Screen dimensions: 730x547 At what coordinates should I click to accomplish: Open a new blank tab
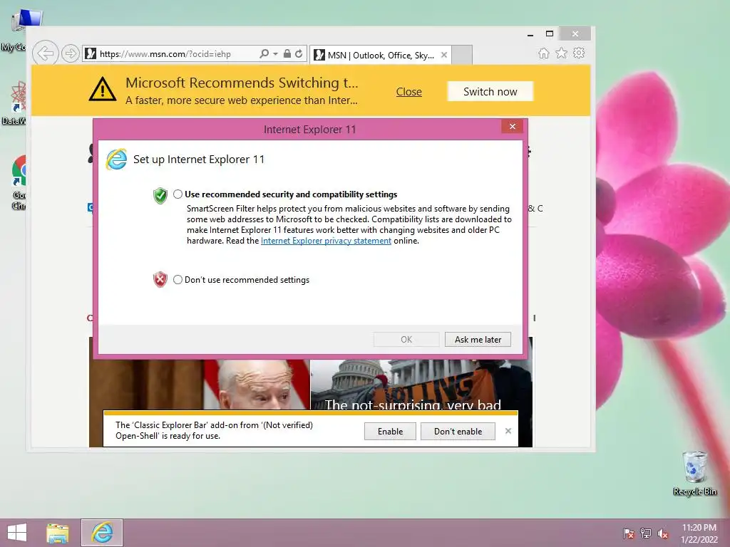462,55
